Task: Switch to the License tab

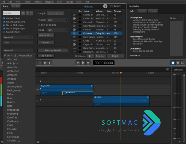Action: click(153, 11)
